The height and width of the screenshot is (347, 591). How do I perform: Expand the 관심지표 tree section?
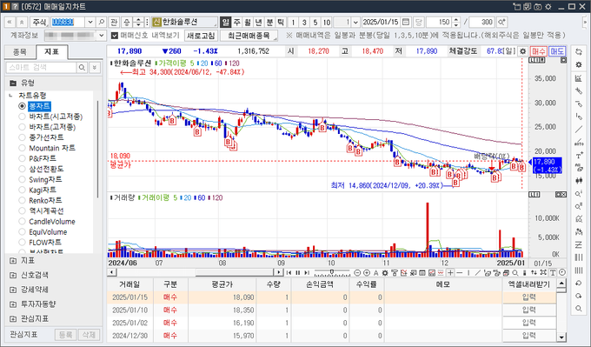[13, 318]
